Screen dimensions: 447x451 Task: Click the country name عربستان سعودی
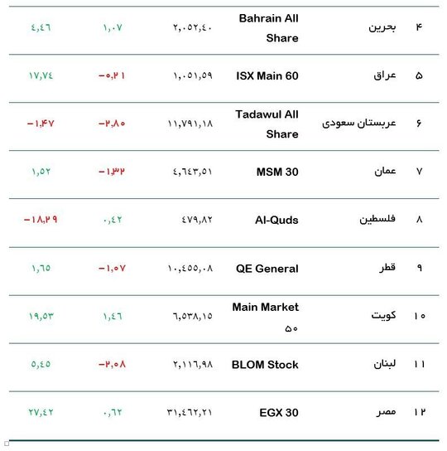(358, 124)
